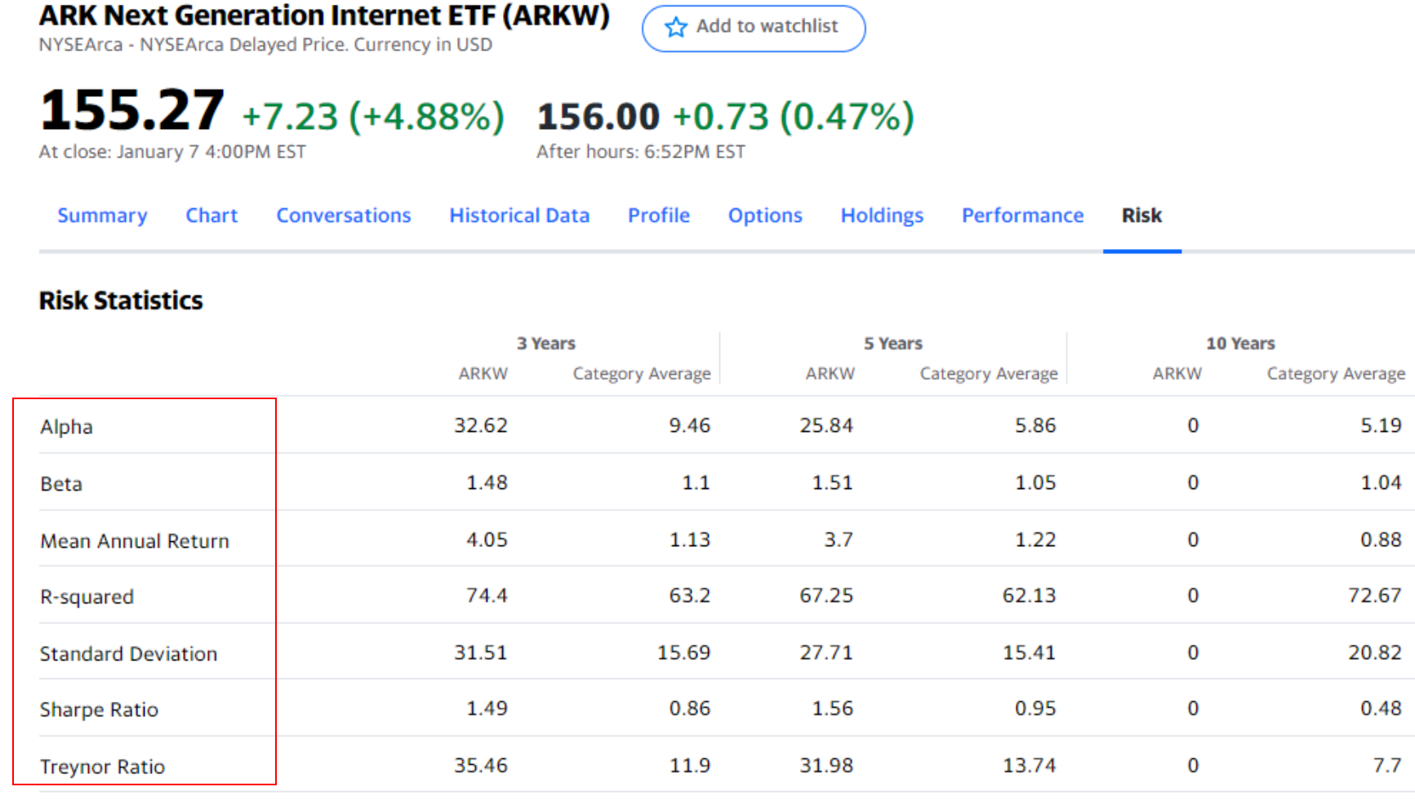Screen dimensions: 1415x800
Task: Select the Mean Annual Return row label
Action: 135,541
